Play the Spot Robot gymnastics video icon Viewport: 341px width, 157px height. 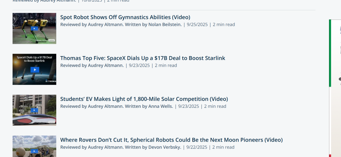(34, 29)
